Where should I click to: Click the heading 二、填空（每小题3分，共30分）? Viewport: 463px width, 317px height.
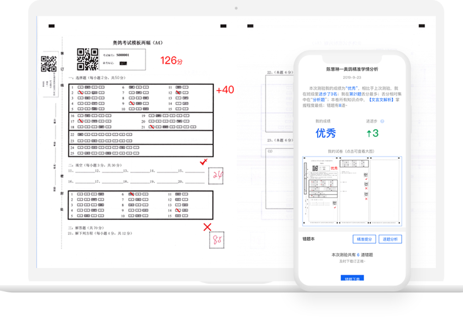tap(95, 165)
